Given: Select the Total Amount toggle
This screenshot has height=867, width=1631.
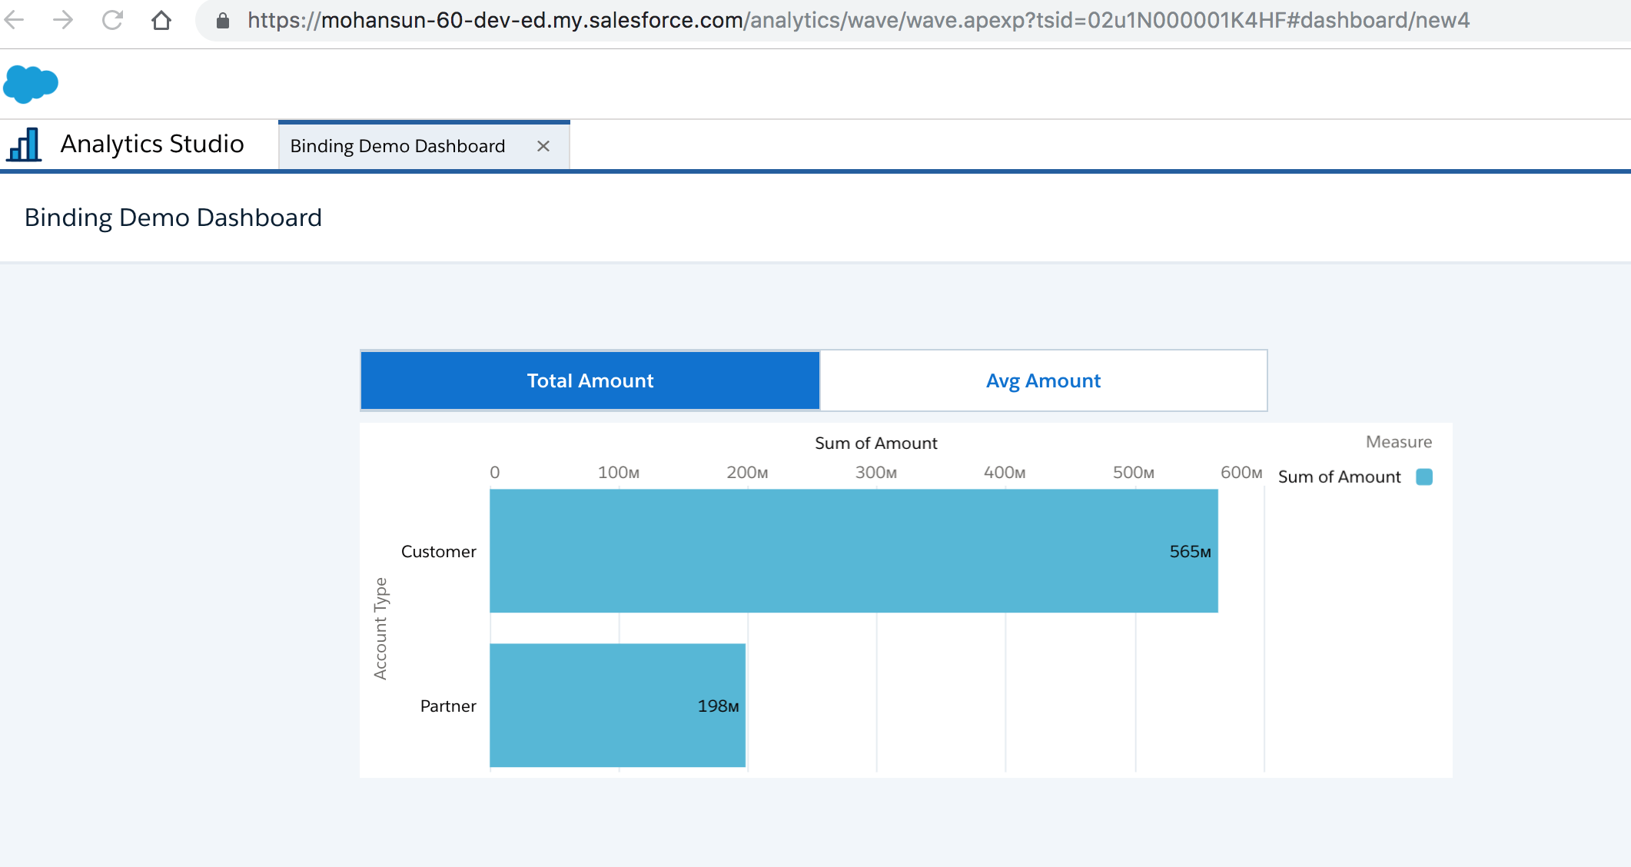Looking at the screenshot, I should 590,380.
